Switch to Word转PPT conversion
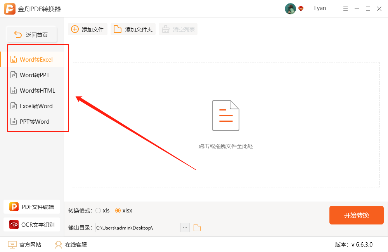The height and width of the screenshot is (252, 388). click(33, 74)
